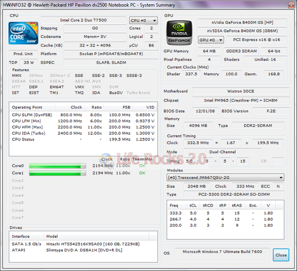Viewport: 297px width, 271px height.
Task: Expand the Transcend JM667QSU-2G module dropdown
Action: 225,178
